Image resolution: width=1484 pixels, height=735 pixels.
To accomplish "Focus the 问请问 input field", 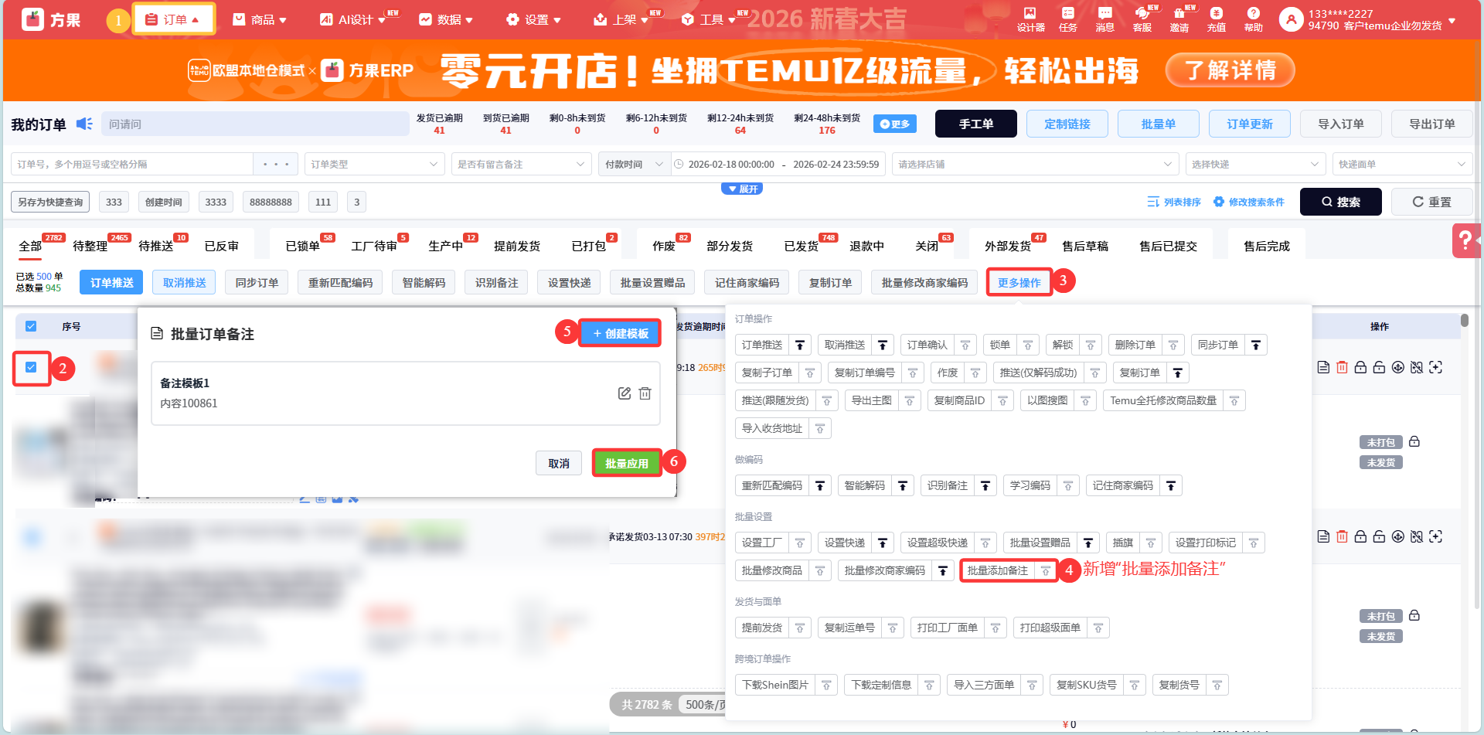I will (x=255, y=124).
